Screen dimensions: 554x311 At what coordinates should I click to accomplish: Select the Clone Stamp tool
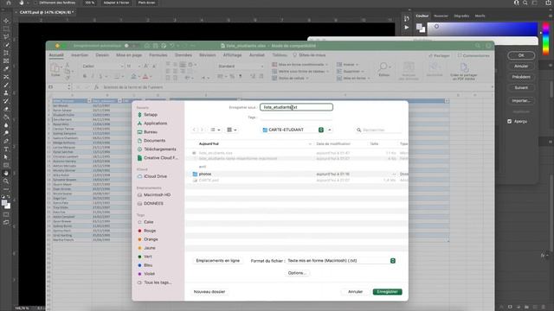6,93
